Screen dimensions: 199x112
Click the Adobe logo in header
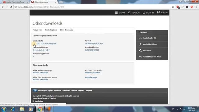click(x=162, y=12)
